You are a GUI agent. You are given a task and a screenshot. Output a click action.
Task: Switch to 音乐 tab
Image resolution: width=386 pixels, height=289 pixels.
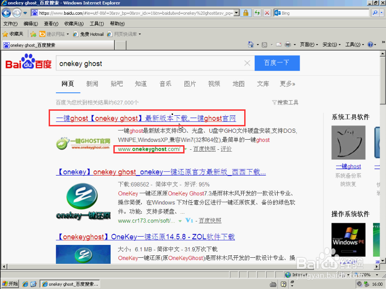165,84
